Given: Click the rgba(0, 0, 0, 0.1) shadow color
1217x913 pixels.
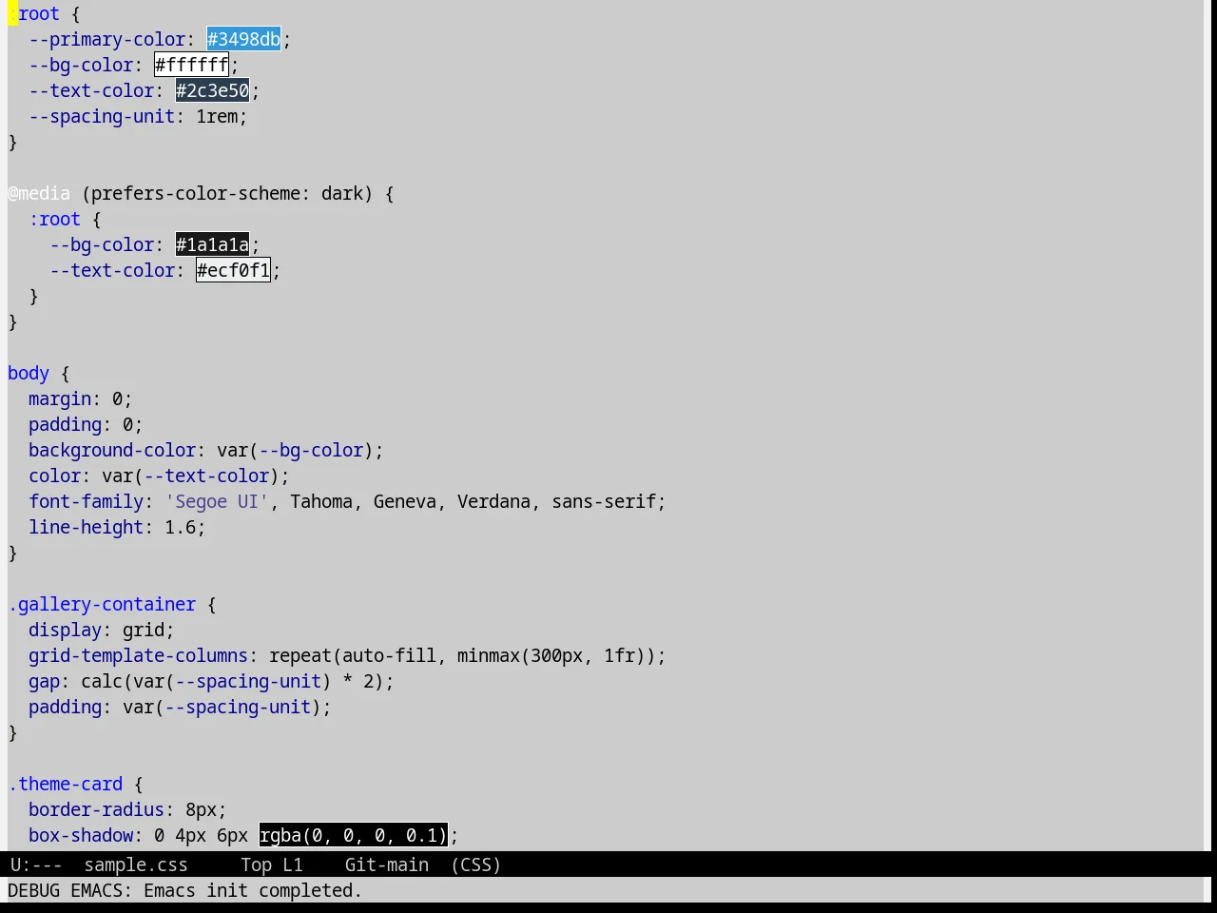Looking at the screenshot, I should pyautogui.click(x=353, y=835).
